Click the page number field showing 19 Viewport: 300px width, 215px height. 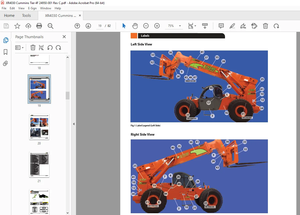click(x=100, y=26)
